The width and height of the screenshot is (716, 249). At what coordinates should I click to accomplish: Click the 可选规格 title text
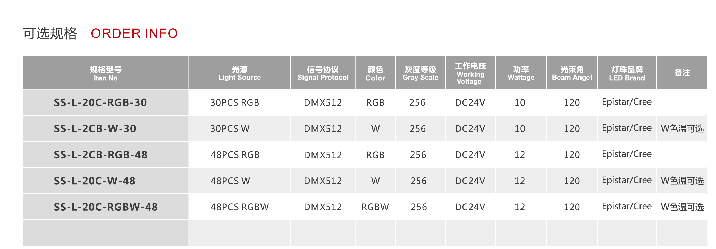[x=50, y=34]
